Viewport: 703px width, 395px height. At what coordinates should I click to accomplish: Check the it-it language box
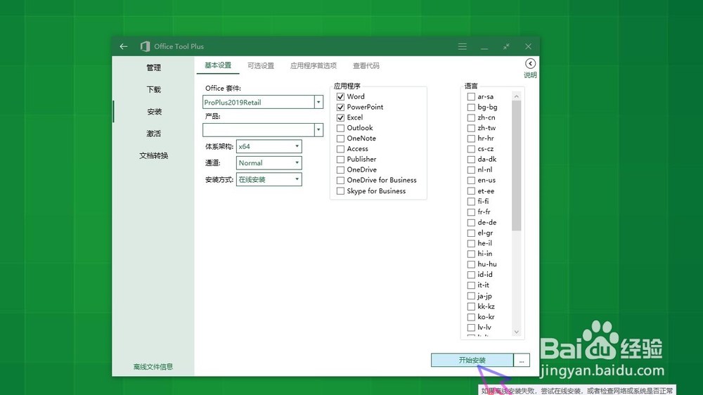point(471,285)
